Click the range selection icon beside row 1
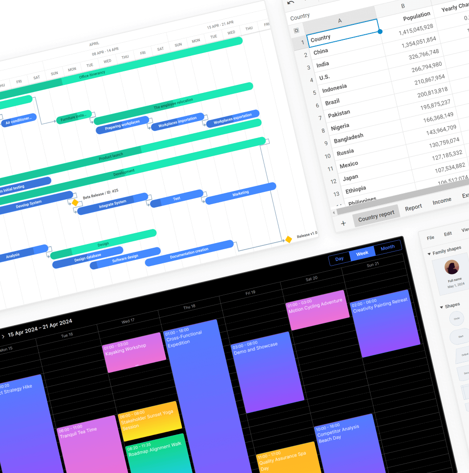The height and width of the screenshot is (473, 469). pos(296,30)
